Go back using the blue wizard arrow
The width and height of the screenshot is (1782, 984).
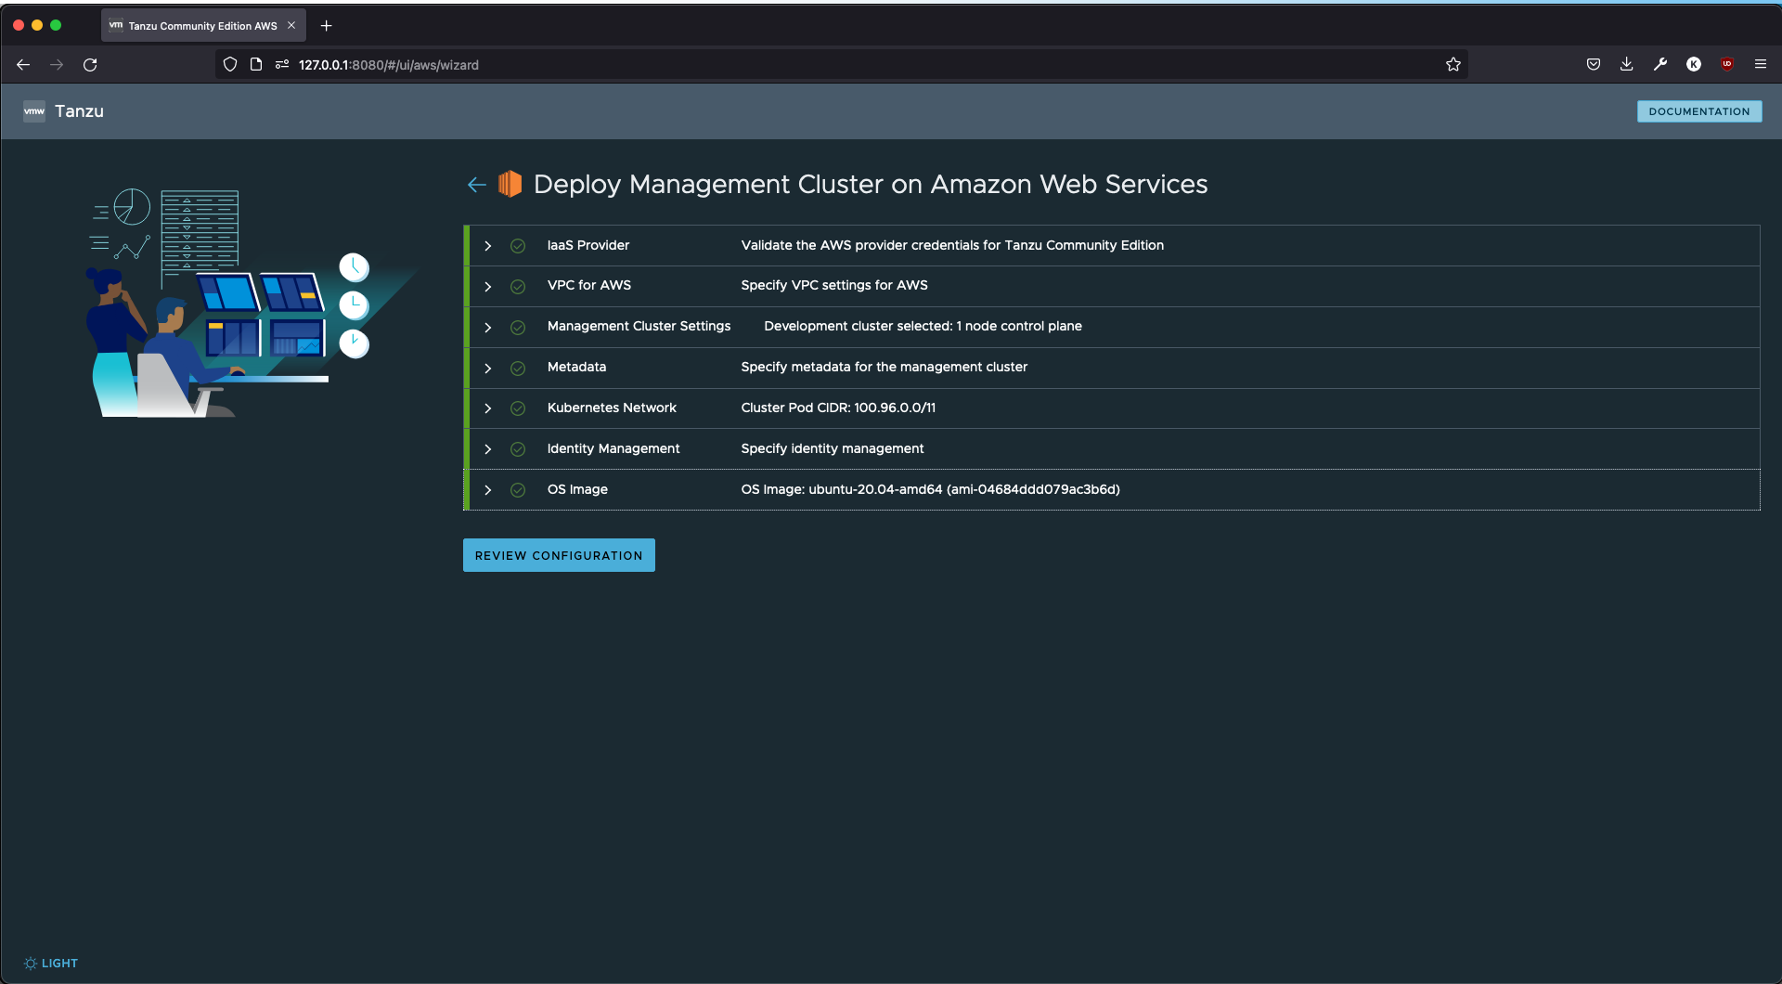[477, 185]
